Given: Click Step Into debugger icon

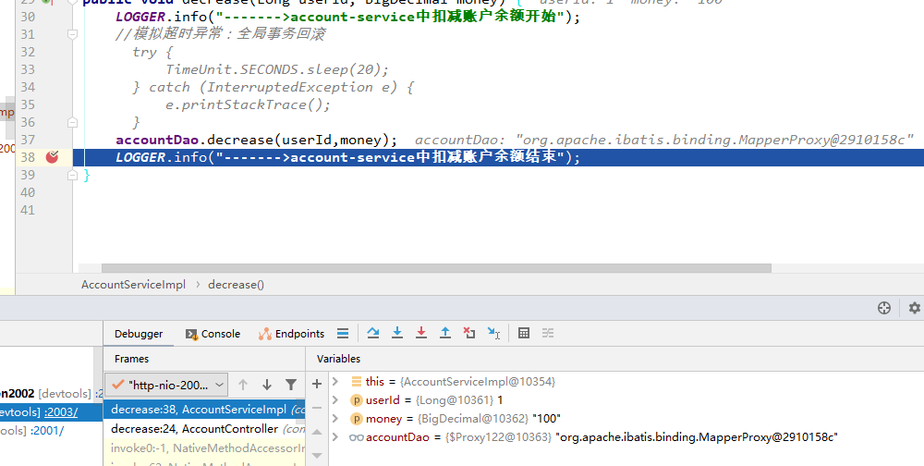Looking at the screenshot, I should (397, 333).
